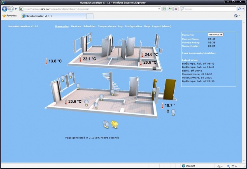Click the unlit grouped light bulbs icon

pos(106,125)
